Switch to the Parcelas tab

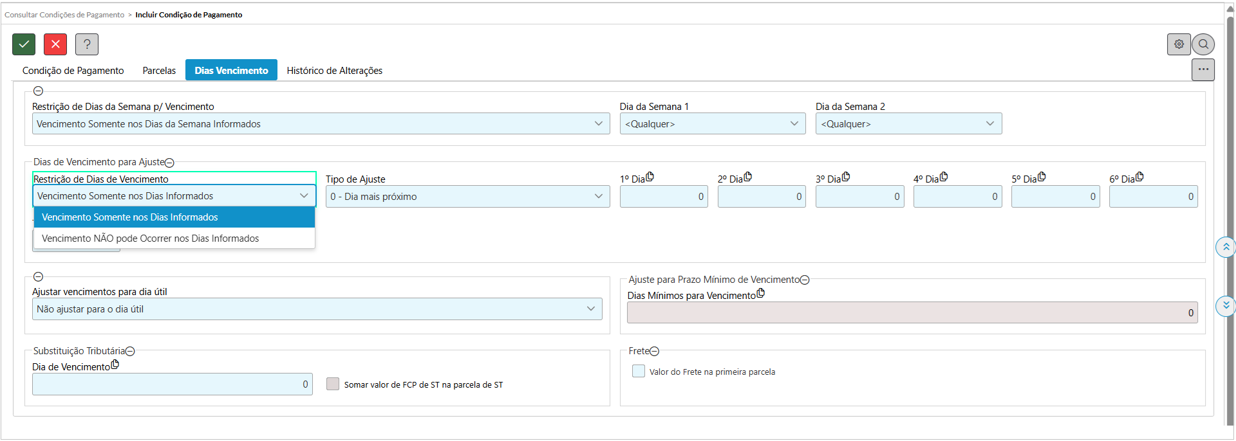(159, 71)
